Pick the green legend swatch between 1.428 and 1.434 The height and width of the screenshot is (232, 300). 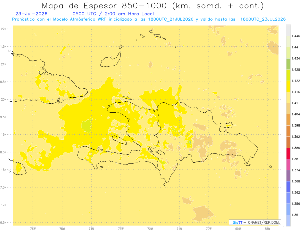288,64
